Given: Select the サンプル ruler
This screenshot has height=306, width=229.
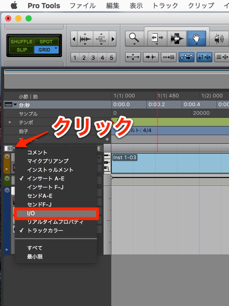Looking at the screenshot, I should (28, 113).
